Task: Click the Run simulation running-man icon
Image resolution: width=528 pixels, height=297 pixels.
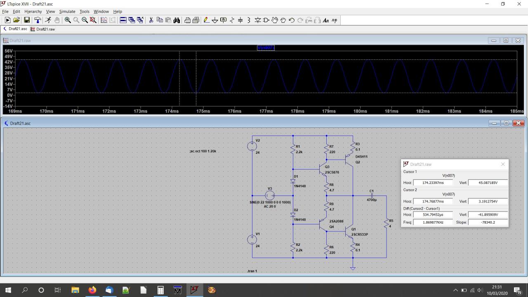Action: [x=48, y=20]
